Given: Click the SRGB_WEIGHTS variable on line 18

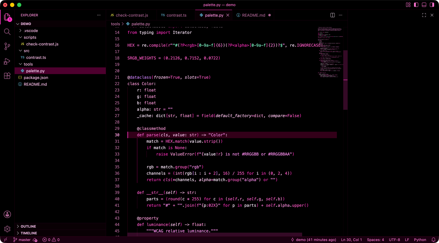Looking at the screenshot, I should pyautogui.click(x=142, y=58).
